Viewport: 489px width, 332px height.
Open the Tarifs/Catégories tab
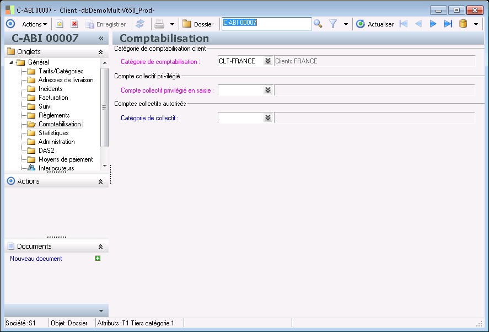pyautogui.click(x=61, y=71)
